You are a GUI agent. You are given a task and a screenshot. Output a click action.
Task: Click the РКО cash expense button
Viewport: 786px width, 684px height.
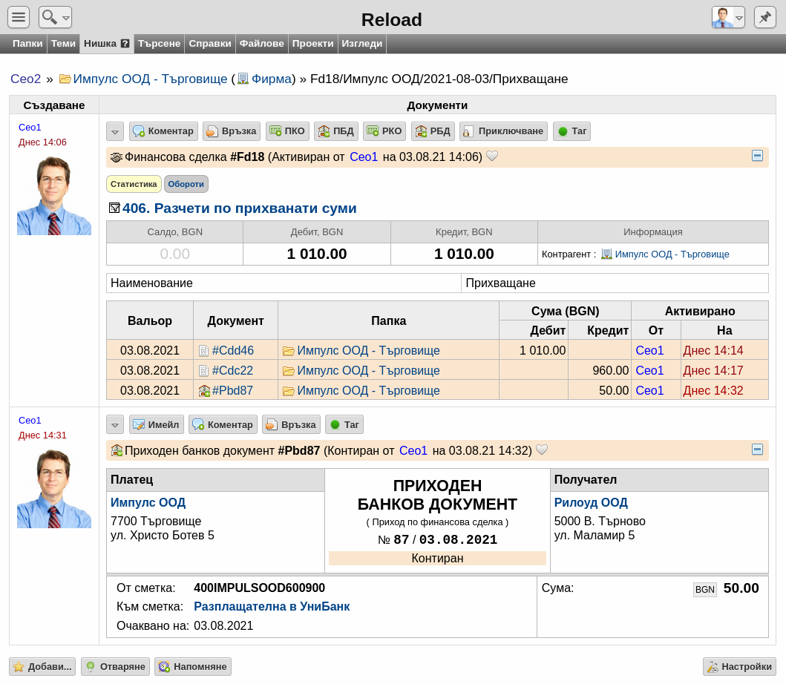(384, 131)
